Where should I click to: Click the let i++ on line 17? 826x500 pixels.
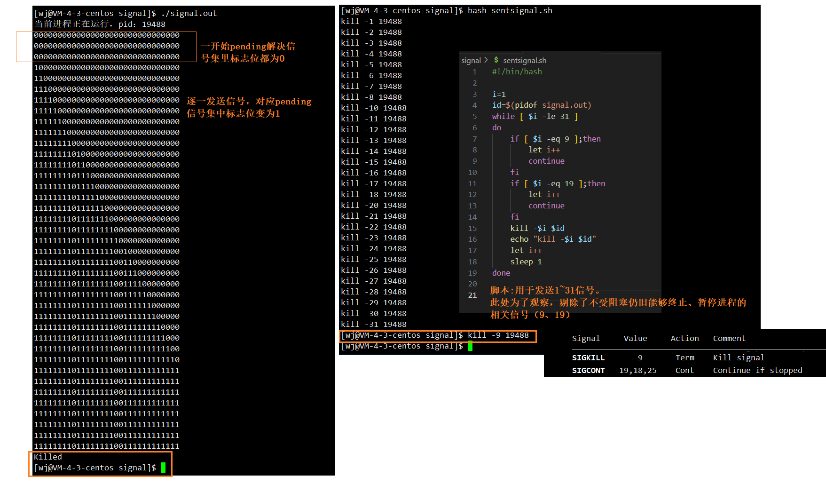[x=526, y=250]
